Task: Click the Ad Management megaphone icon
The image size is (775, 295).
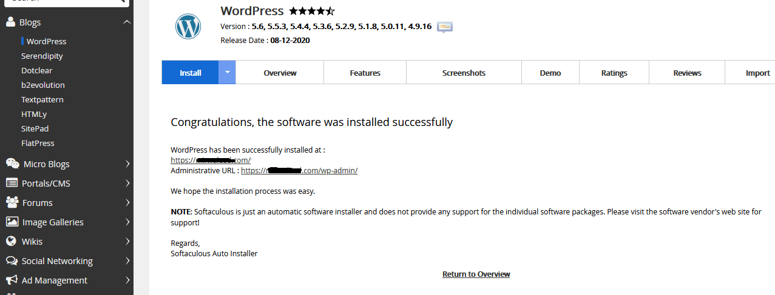Action: click(11, 280)
